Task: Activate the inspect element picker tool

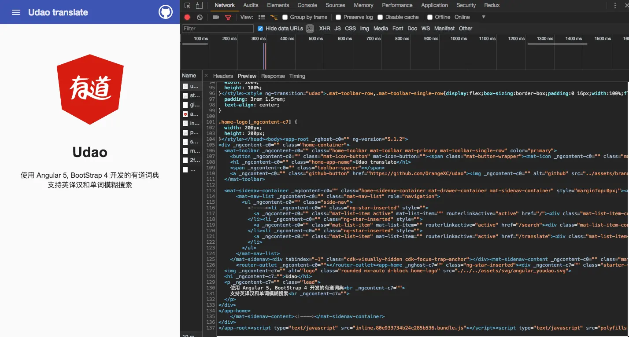Action: [188, 5]
